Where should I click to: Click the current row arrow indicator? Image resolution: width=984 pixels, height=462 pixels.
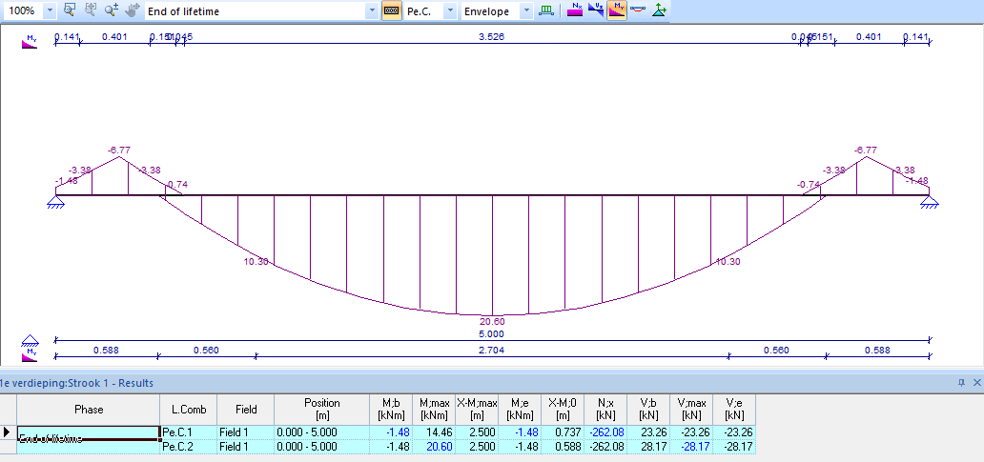point(8,432)
